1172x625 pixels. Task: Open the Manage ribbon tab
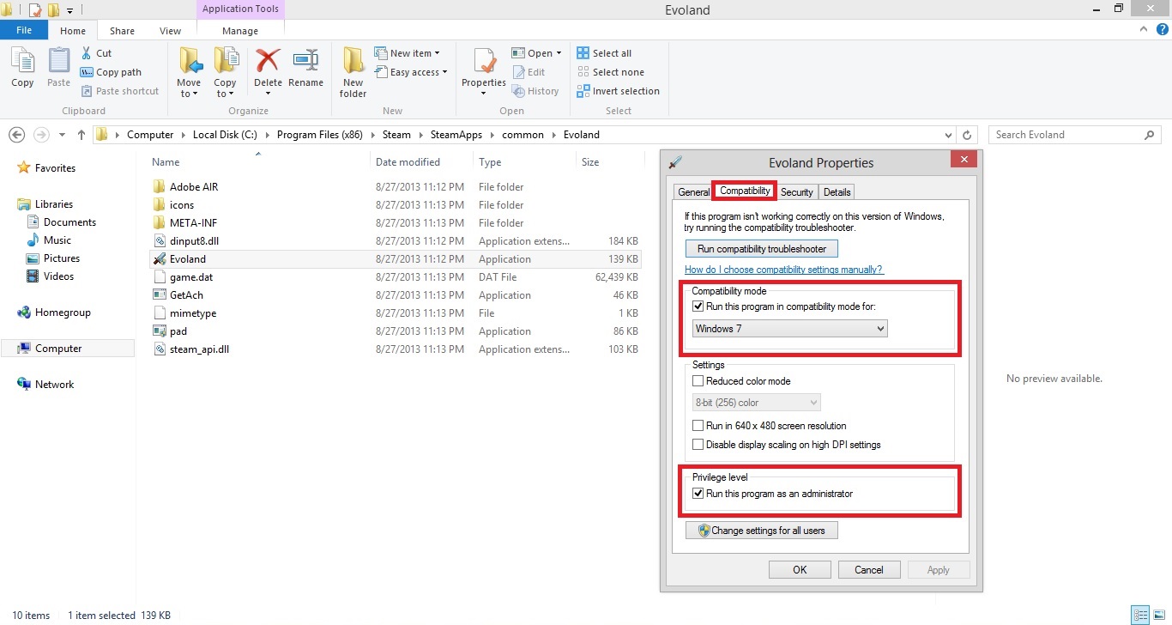coord(240,31)
